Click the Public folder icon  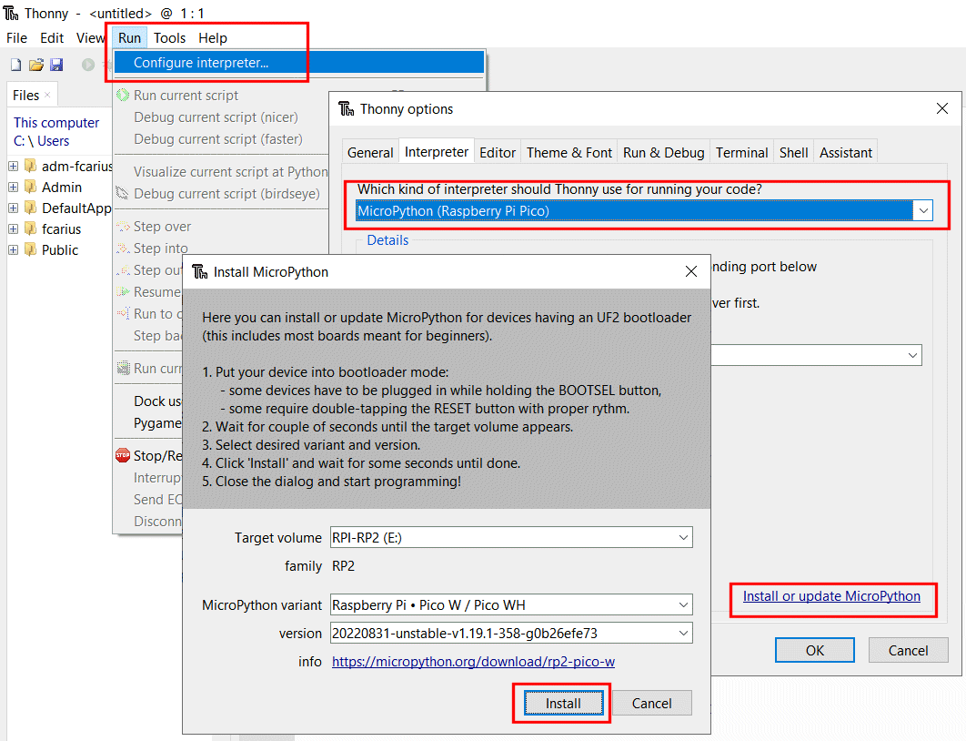31,249
